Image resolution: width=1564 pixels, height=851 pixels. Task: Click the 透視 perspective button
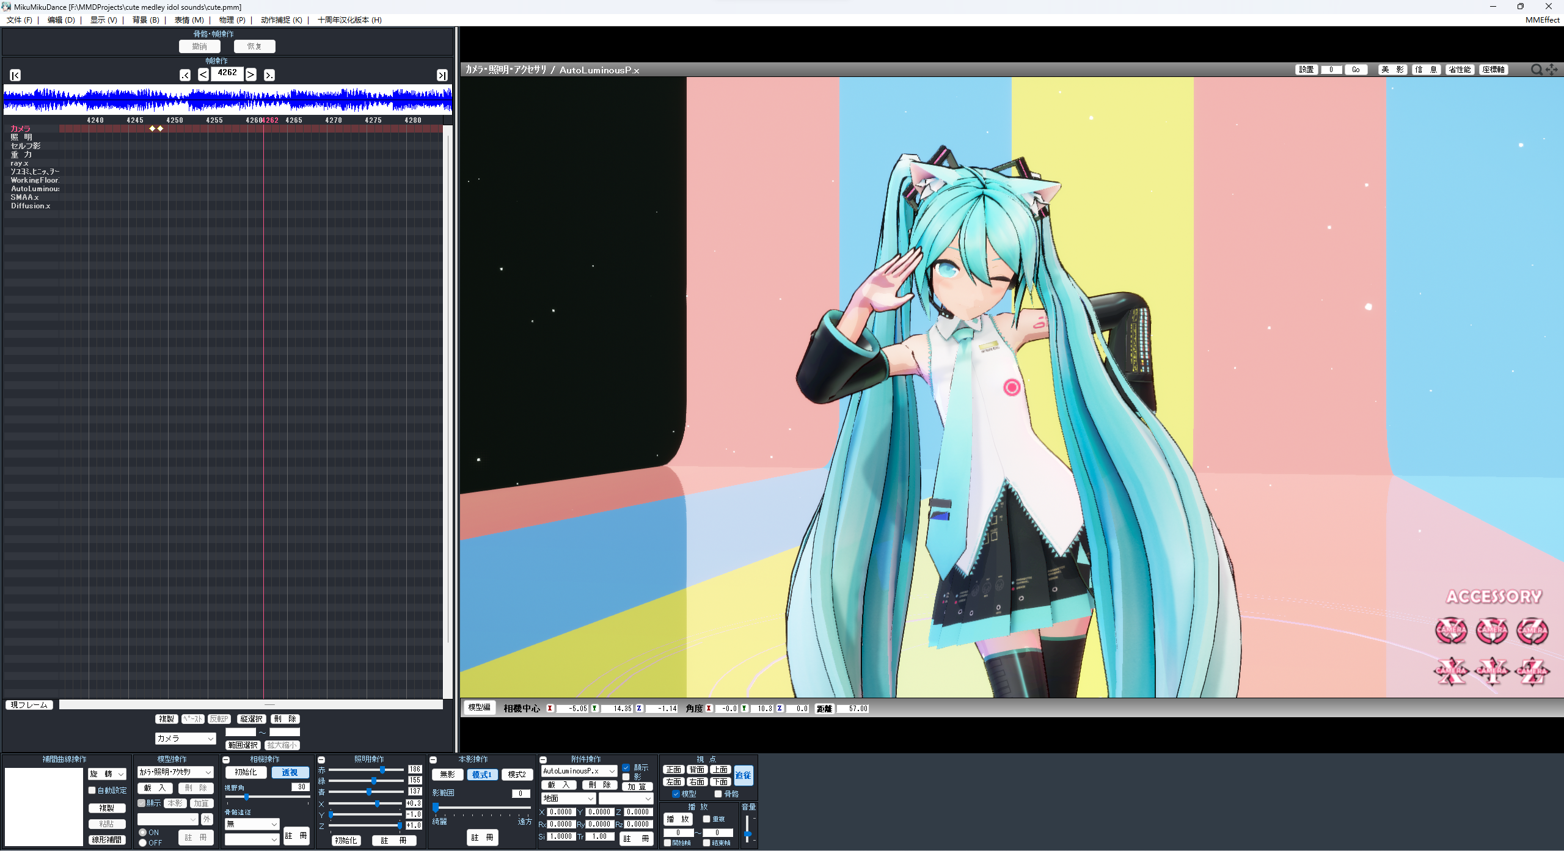pyautogui.click(x=290, y=773)
